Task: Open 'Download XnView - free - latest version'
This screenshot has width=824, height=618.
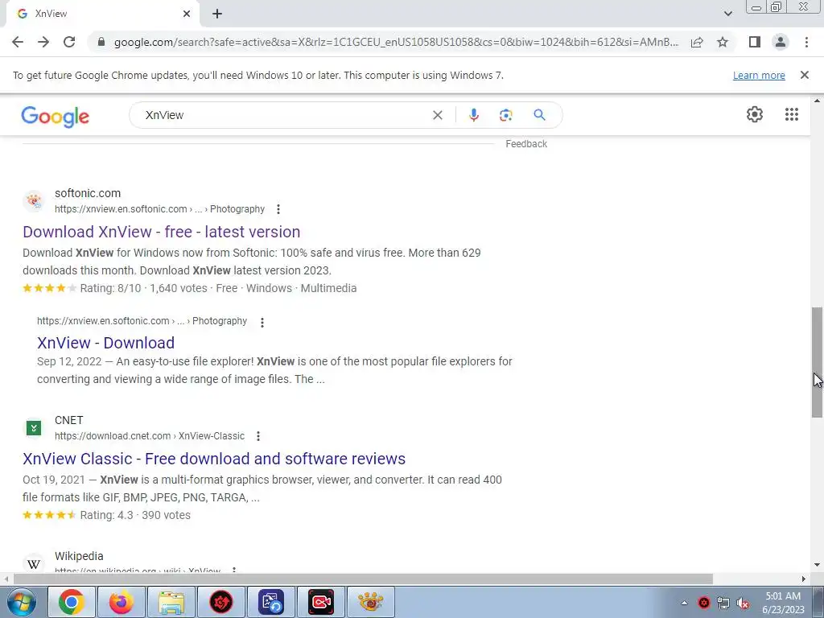Action: point(161,232)
